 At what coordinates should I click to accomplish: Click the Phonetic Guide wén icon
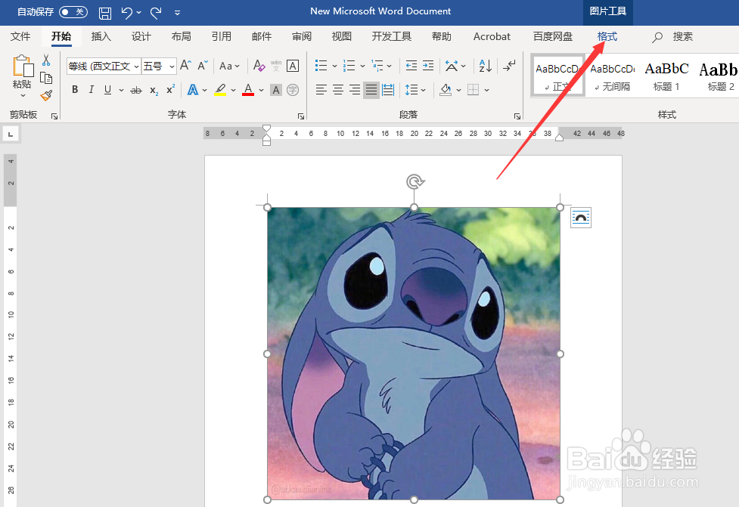pos(276,66)
